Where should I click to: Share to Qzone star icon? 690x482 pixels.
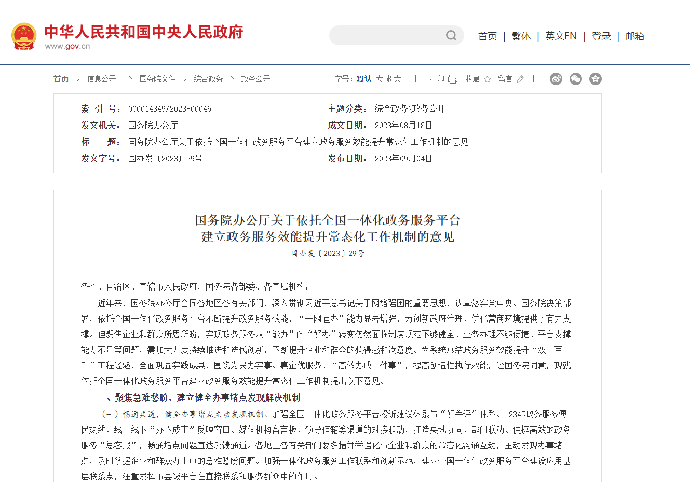click(x=596, y=79)
